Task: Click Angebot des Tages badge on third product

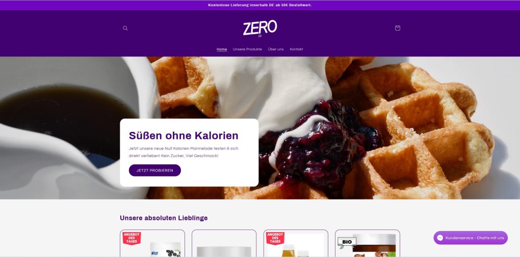Action: coord(275,238)
